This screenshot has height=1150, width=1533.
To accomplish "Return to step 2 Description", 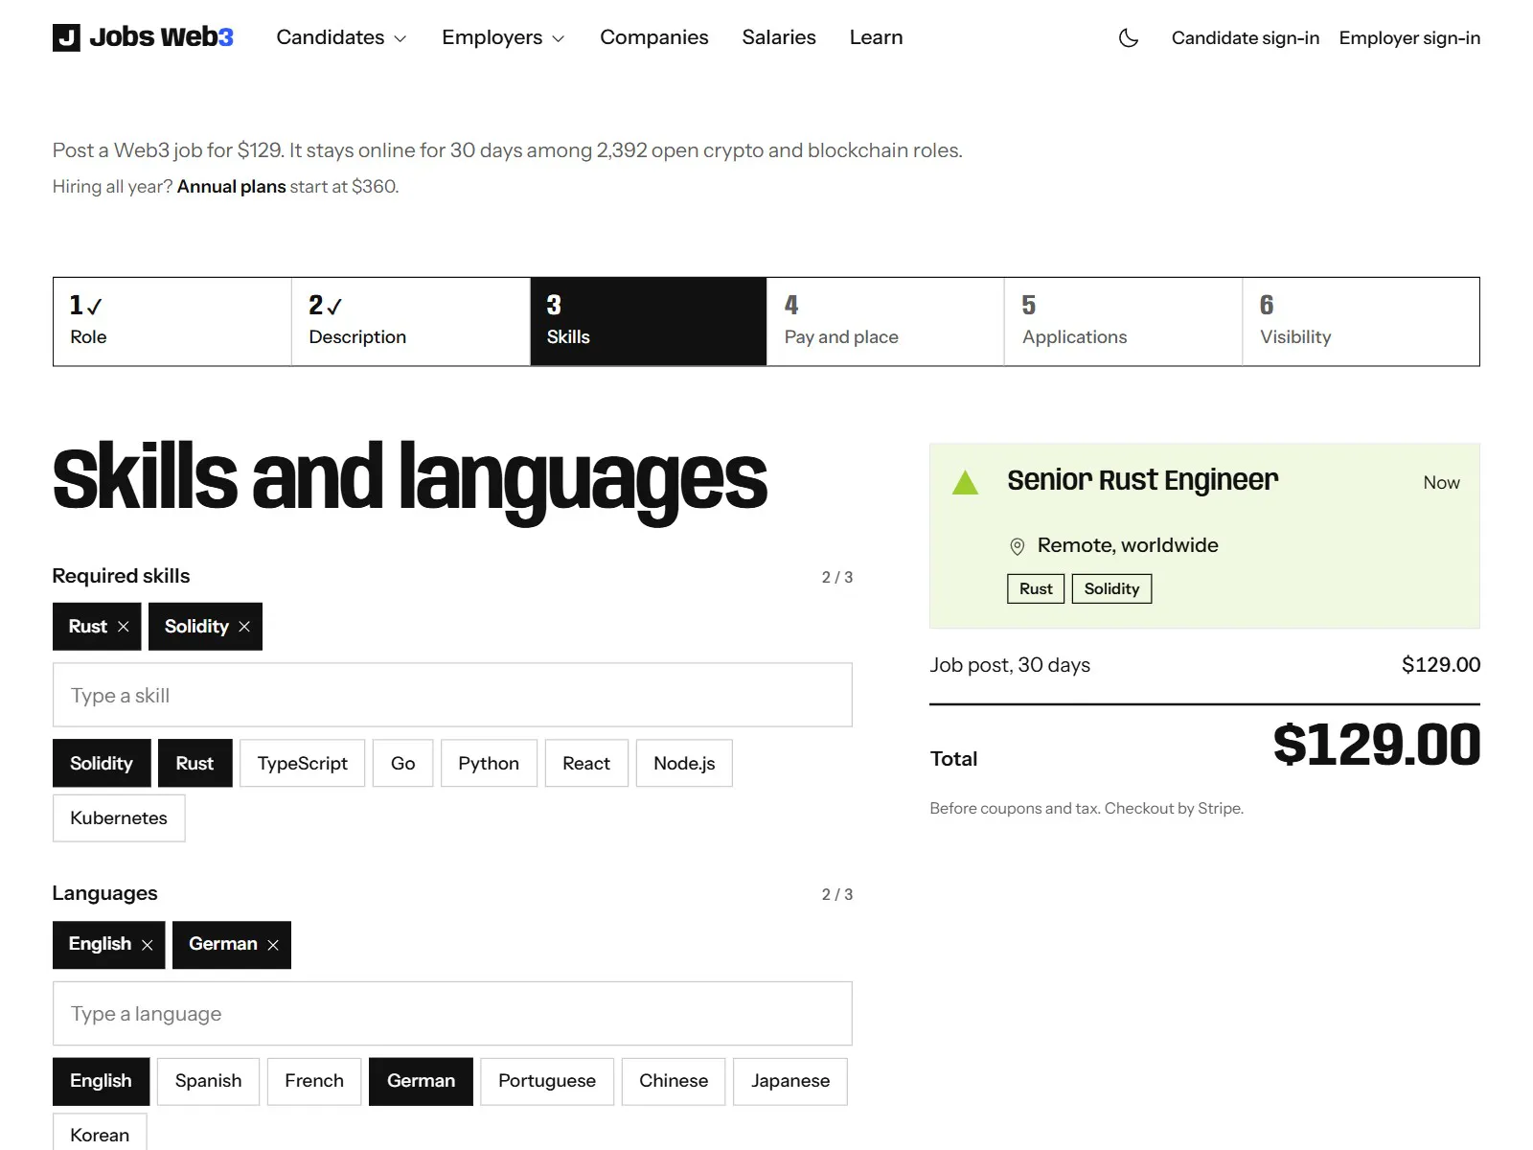I will [411, 322].
